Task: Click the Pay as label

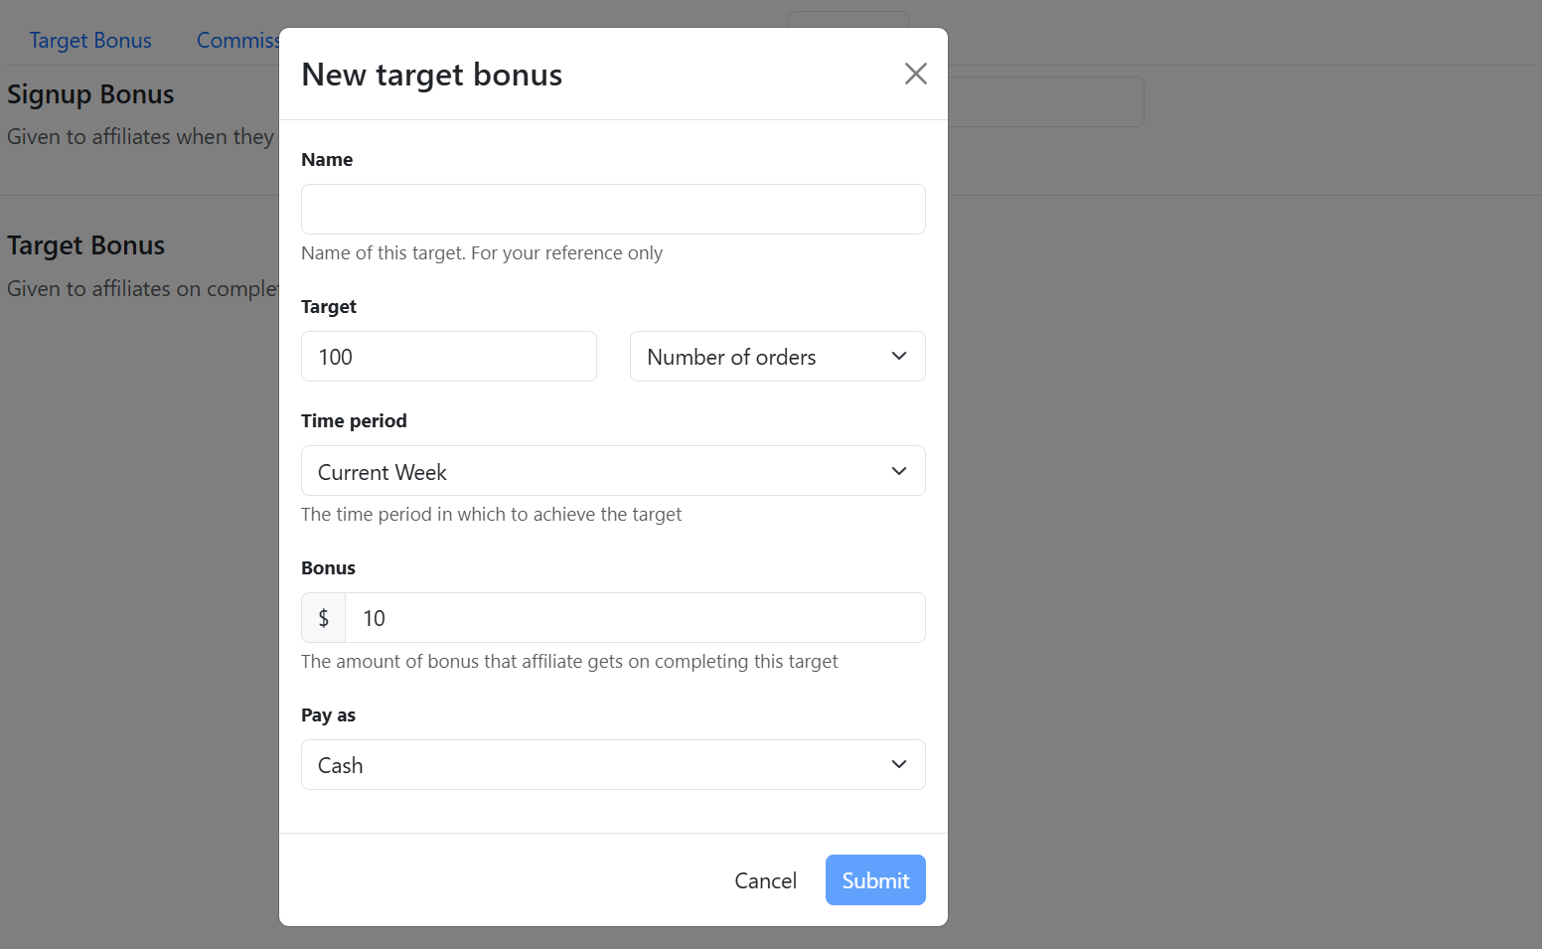Action: 328,715
